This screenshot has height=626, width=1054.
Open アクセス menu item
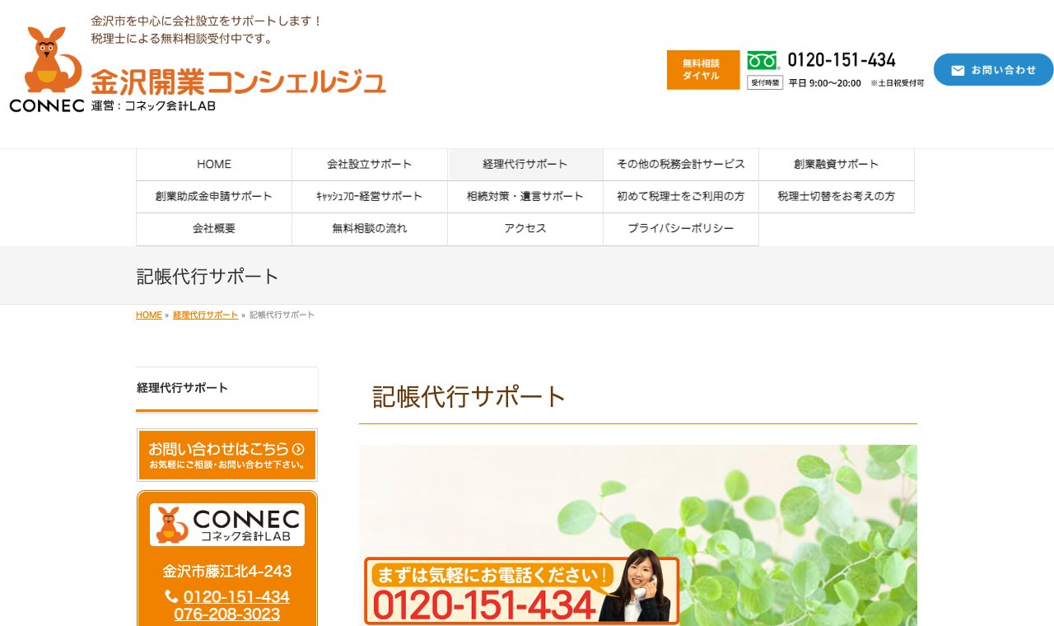525,229
